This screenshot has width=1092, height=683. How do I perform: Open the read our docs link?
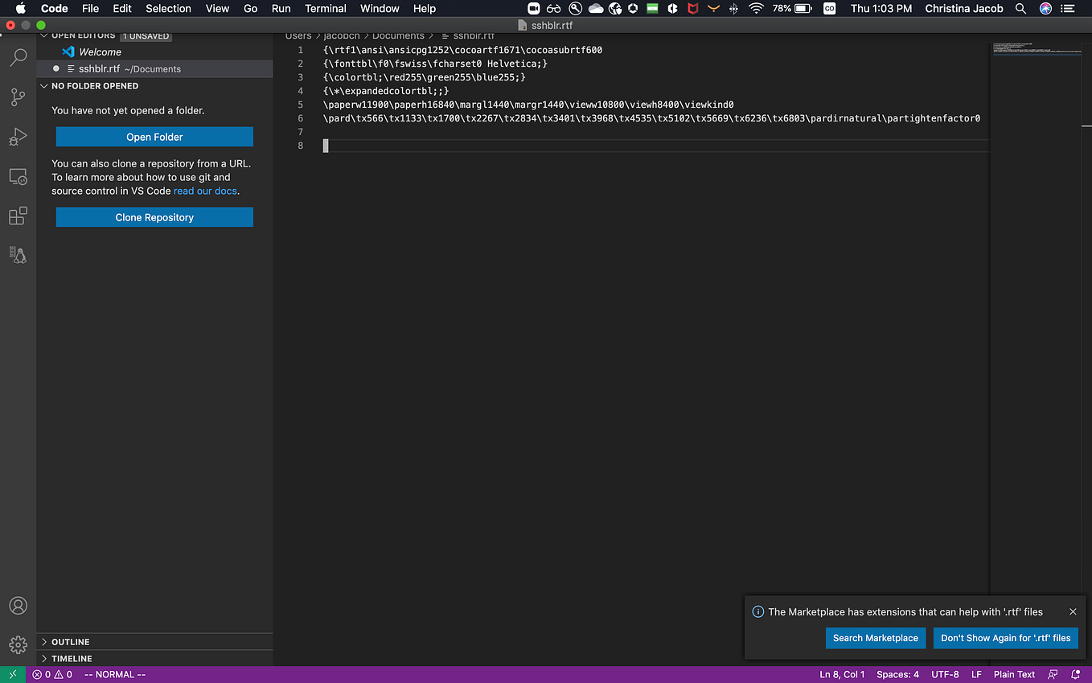pos(204,191)
